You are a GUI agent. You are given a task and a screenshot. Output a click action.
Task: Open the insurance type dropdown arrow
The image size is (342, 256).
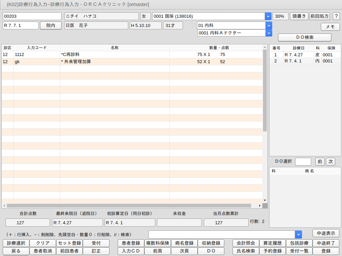[268, 16]
